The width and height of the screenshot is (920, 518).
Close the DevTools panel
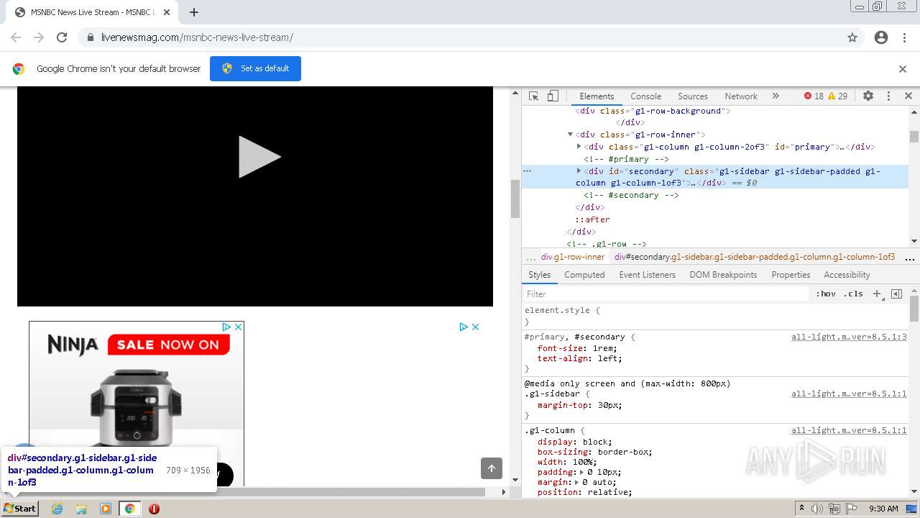click(908, 96)
